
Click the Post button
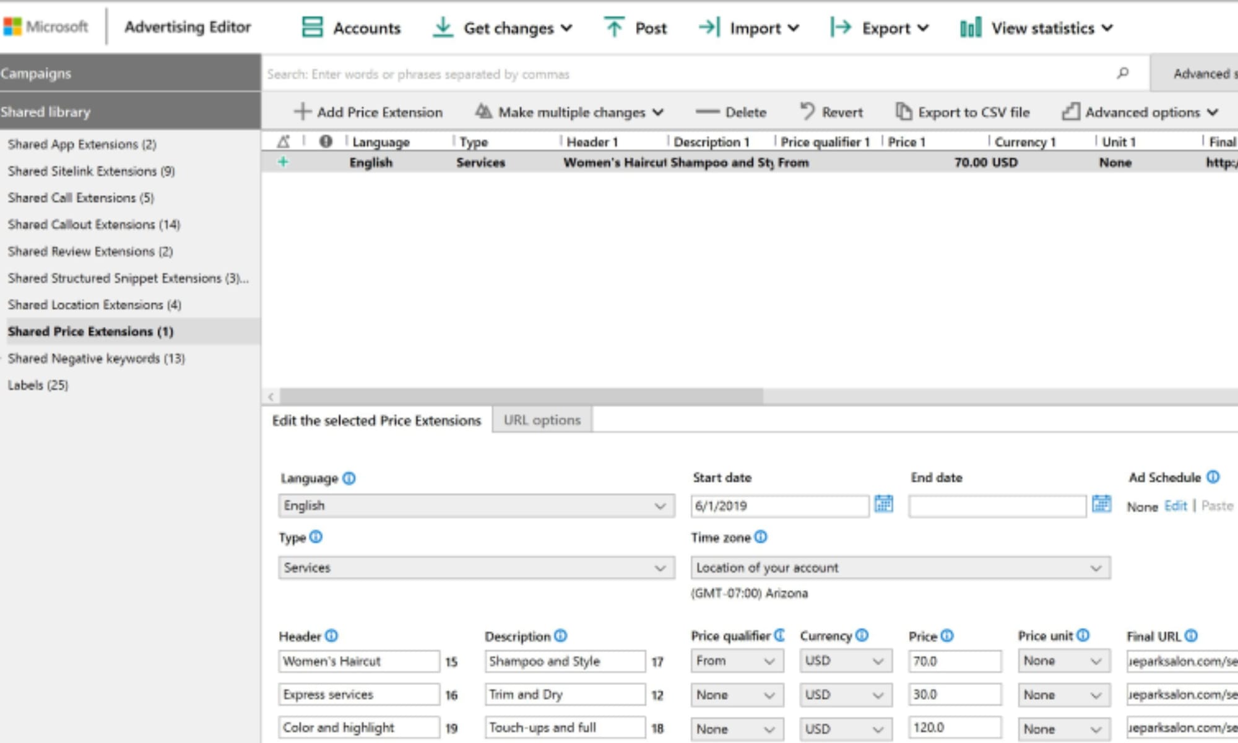636,28
